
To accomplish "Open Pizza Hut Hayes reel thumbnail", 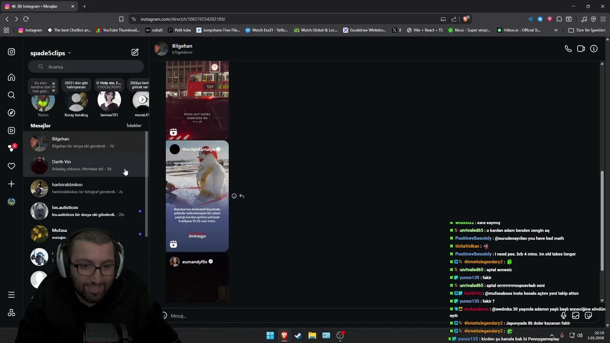I will tap(197, 100).
